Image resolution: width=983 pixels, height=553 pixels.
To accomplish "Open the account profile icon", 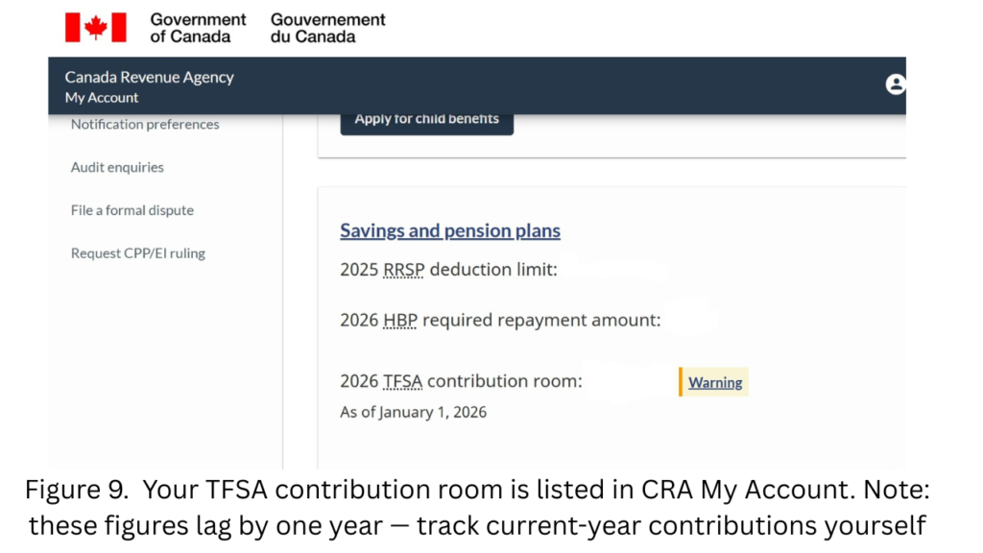I will pos(895,84).
